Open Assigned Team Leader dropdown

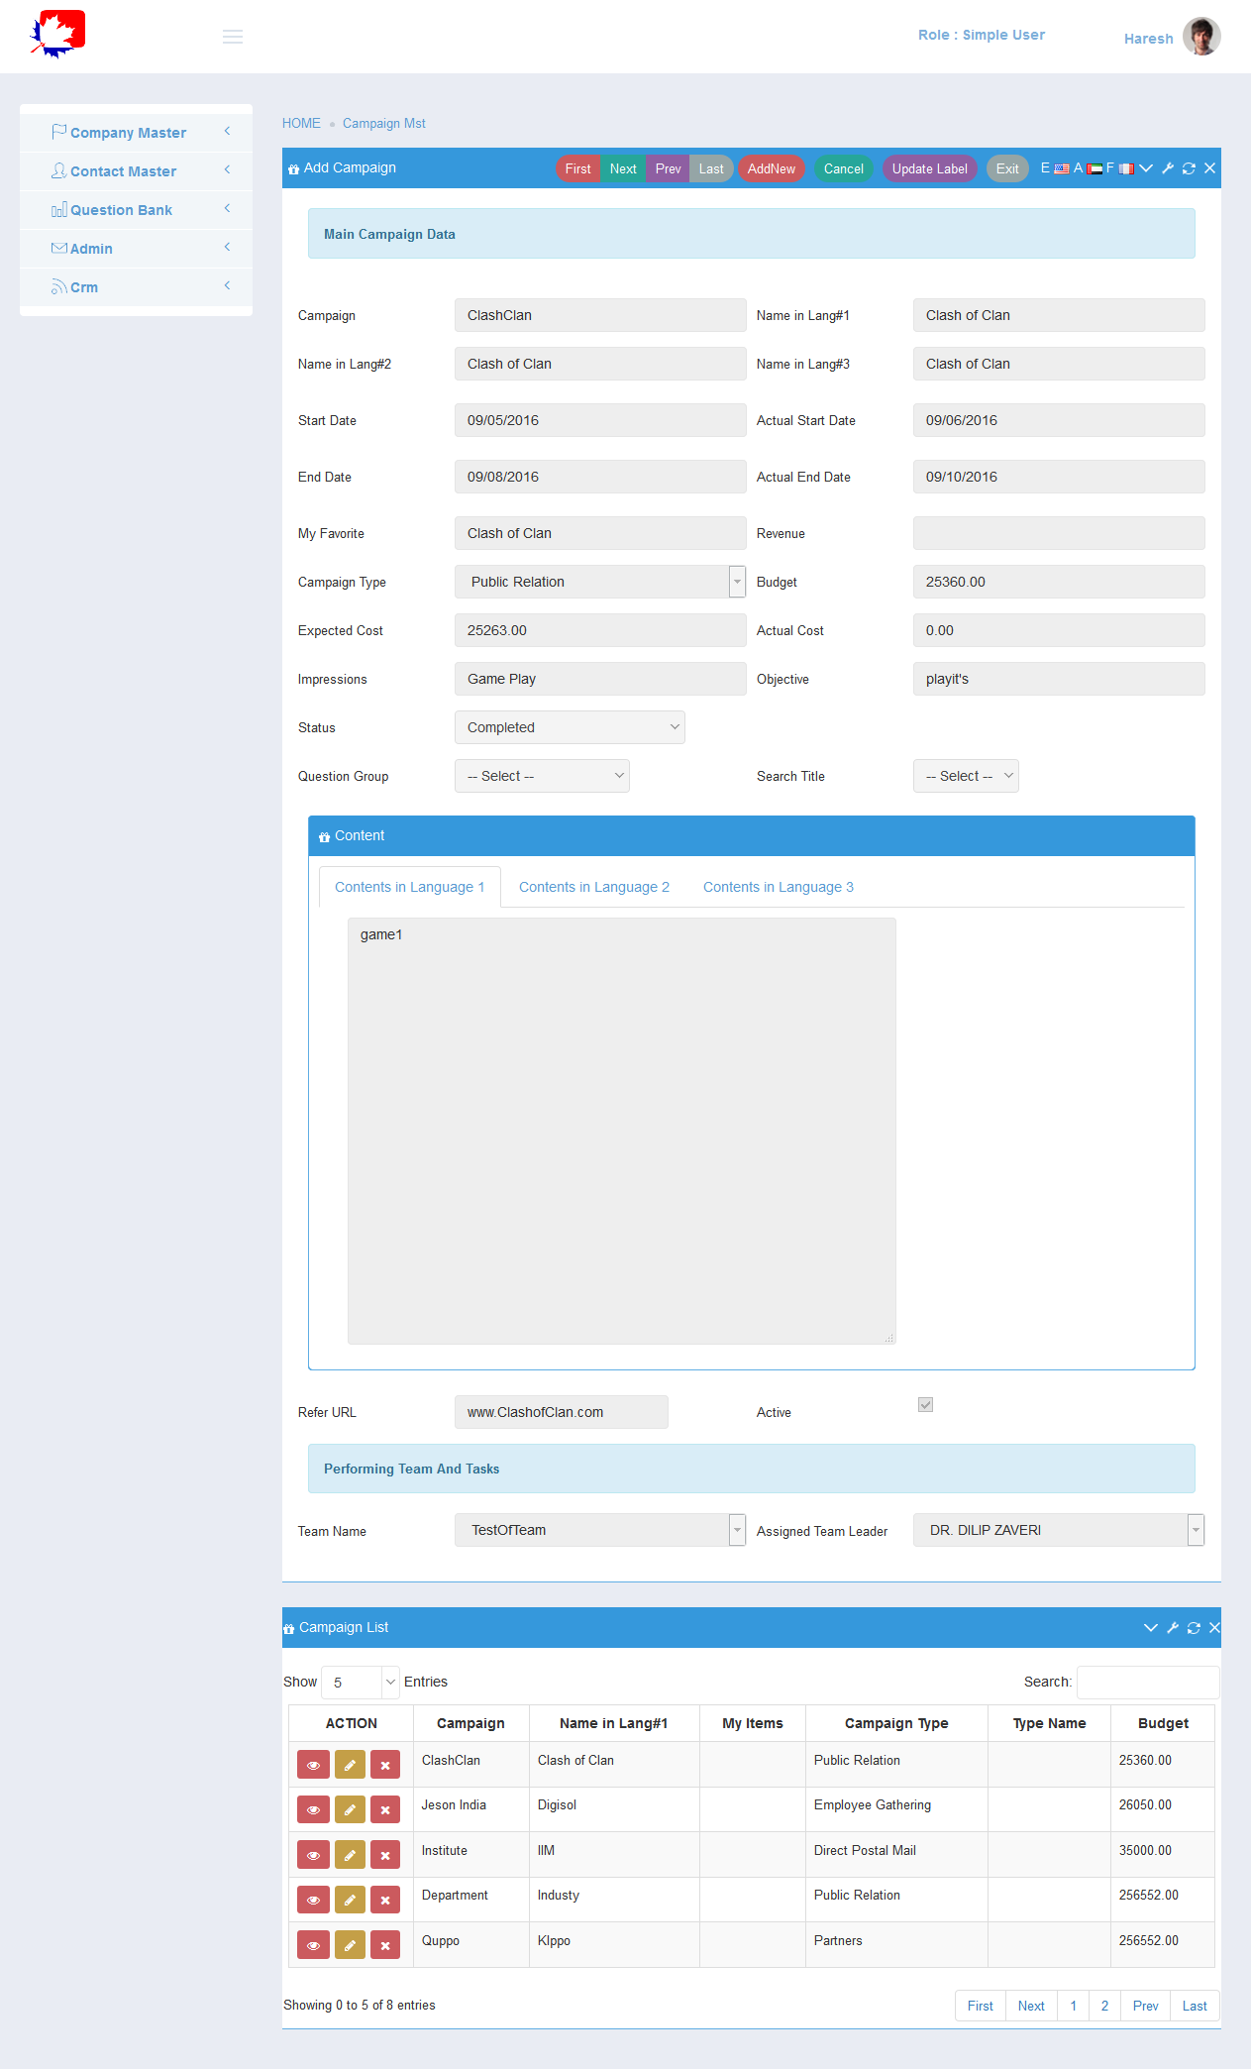coord(1059,1530)
